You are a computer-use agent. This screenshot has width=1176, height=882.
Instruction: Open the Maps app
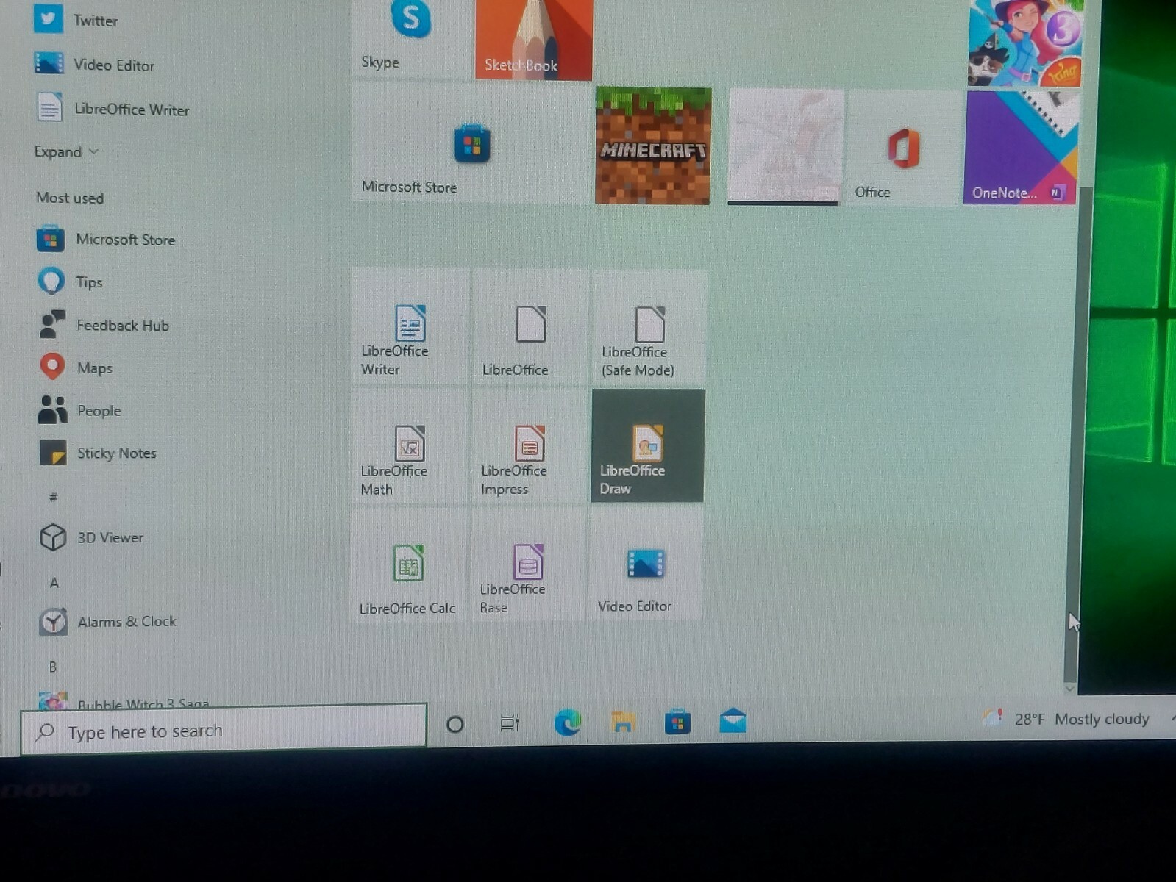click(x=76, y=367)
